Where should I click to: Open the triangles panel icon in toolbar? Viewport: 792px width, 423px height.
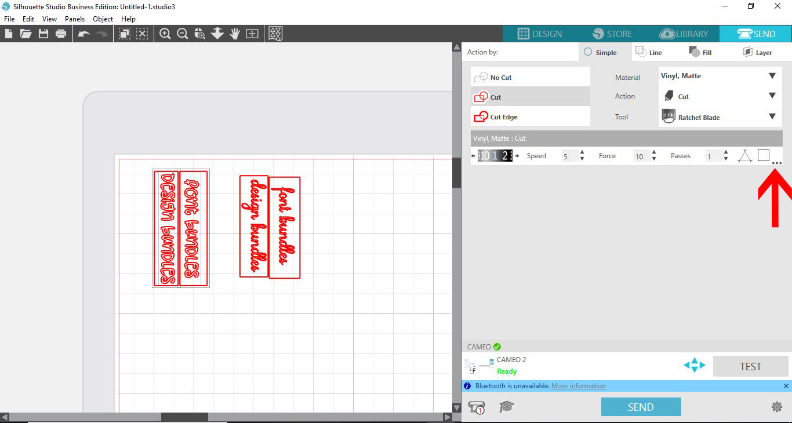276,34
